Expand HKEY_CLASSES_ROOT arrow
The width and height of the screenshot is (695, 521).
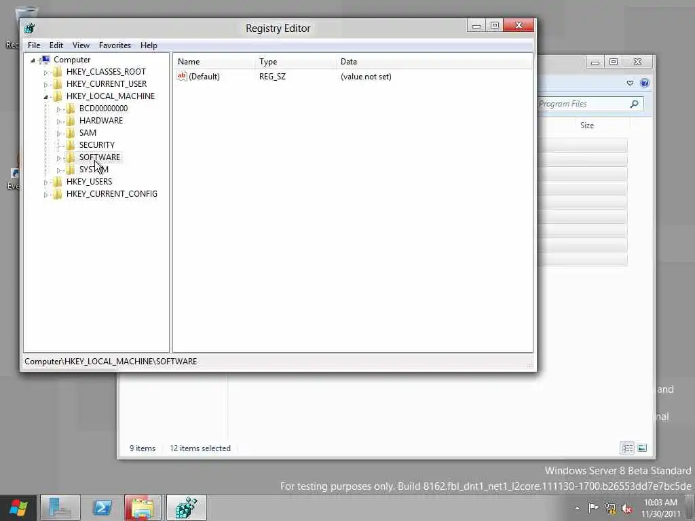pos(45,72)
